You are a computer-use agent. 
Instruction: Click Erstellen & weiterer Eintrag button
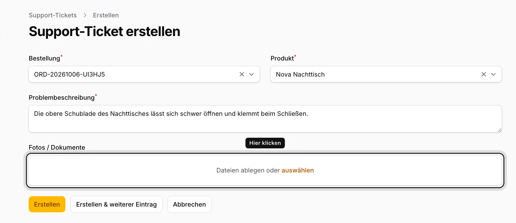[116, 204]
